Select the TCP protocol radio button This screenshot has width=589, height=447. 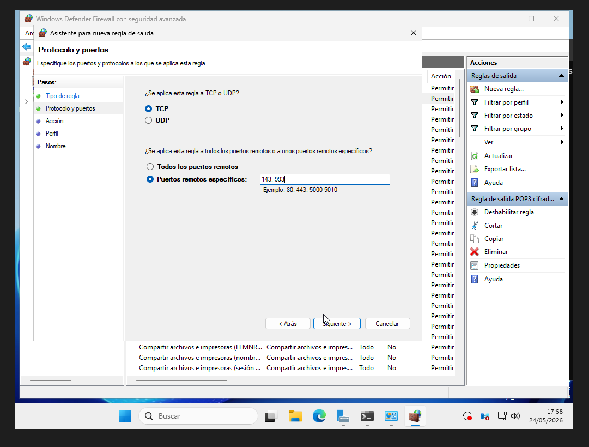tap(148, 108)
